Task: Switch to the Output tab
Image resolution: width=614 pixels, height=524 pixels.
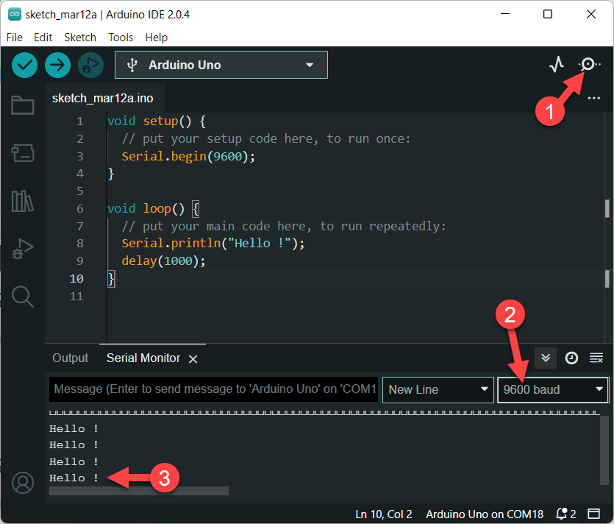Action: click(70, 358)
